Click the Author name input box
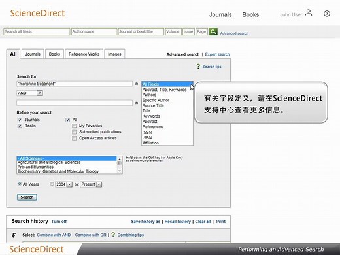340x255 pixels. click(x=94, y=32)
